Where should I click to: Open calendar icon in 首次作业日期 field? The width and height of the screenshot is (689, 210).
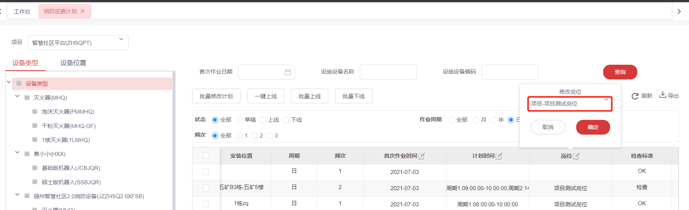pos(288,72)
